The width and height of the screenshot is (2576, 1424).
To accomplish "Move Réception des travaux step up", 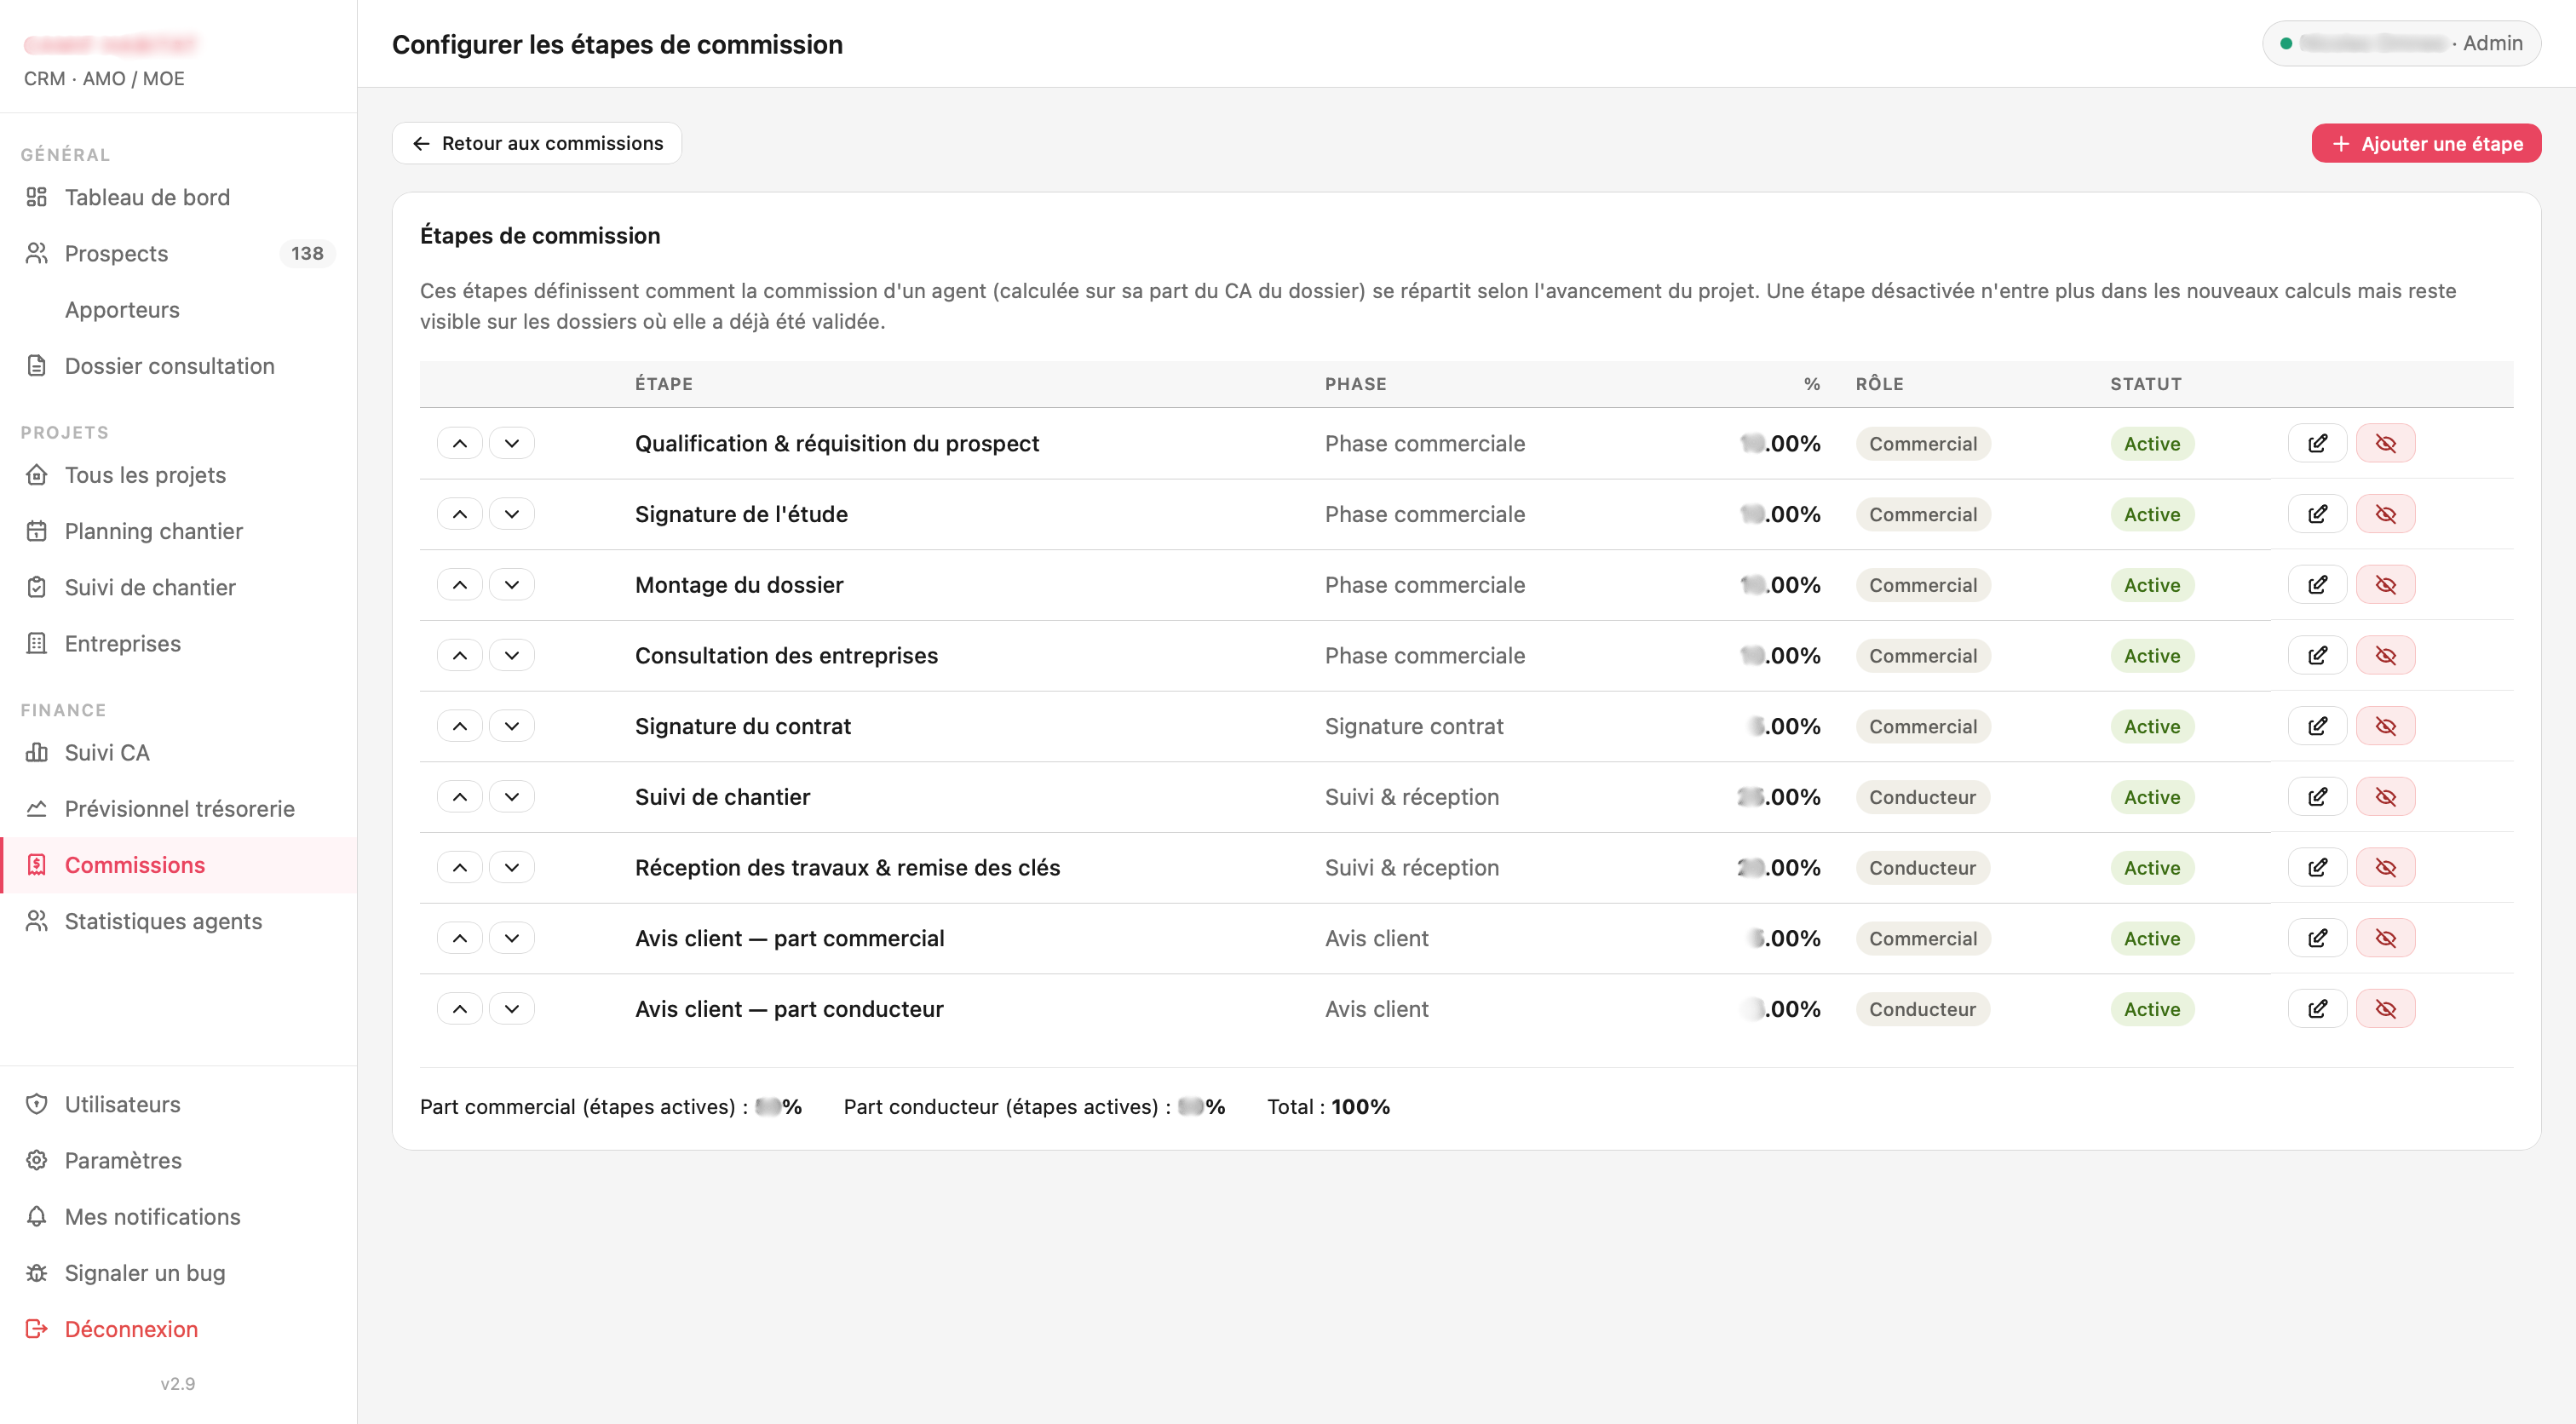I will [460, 867].
